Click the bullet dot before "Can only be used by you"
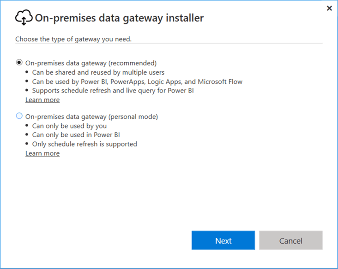 pos(27,126)
